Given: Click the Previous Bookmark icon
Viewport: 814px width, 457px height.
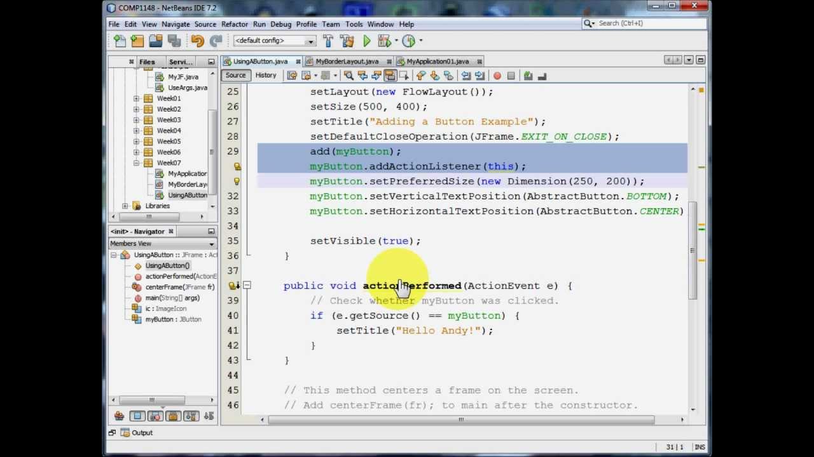Looking at the screenshot, I should [x=420, y=76].
